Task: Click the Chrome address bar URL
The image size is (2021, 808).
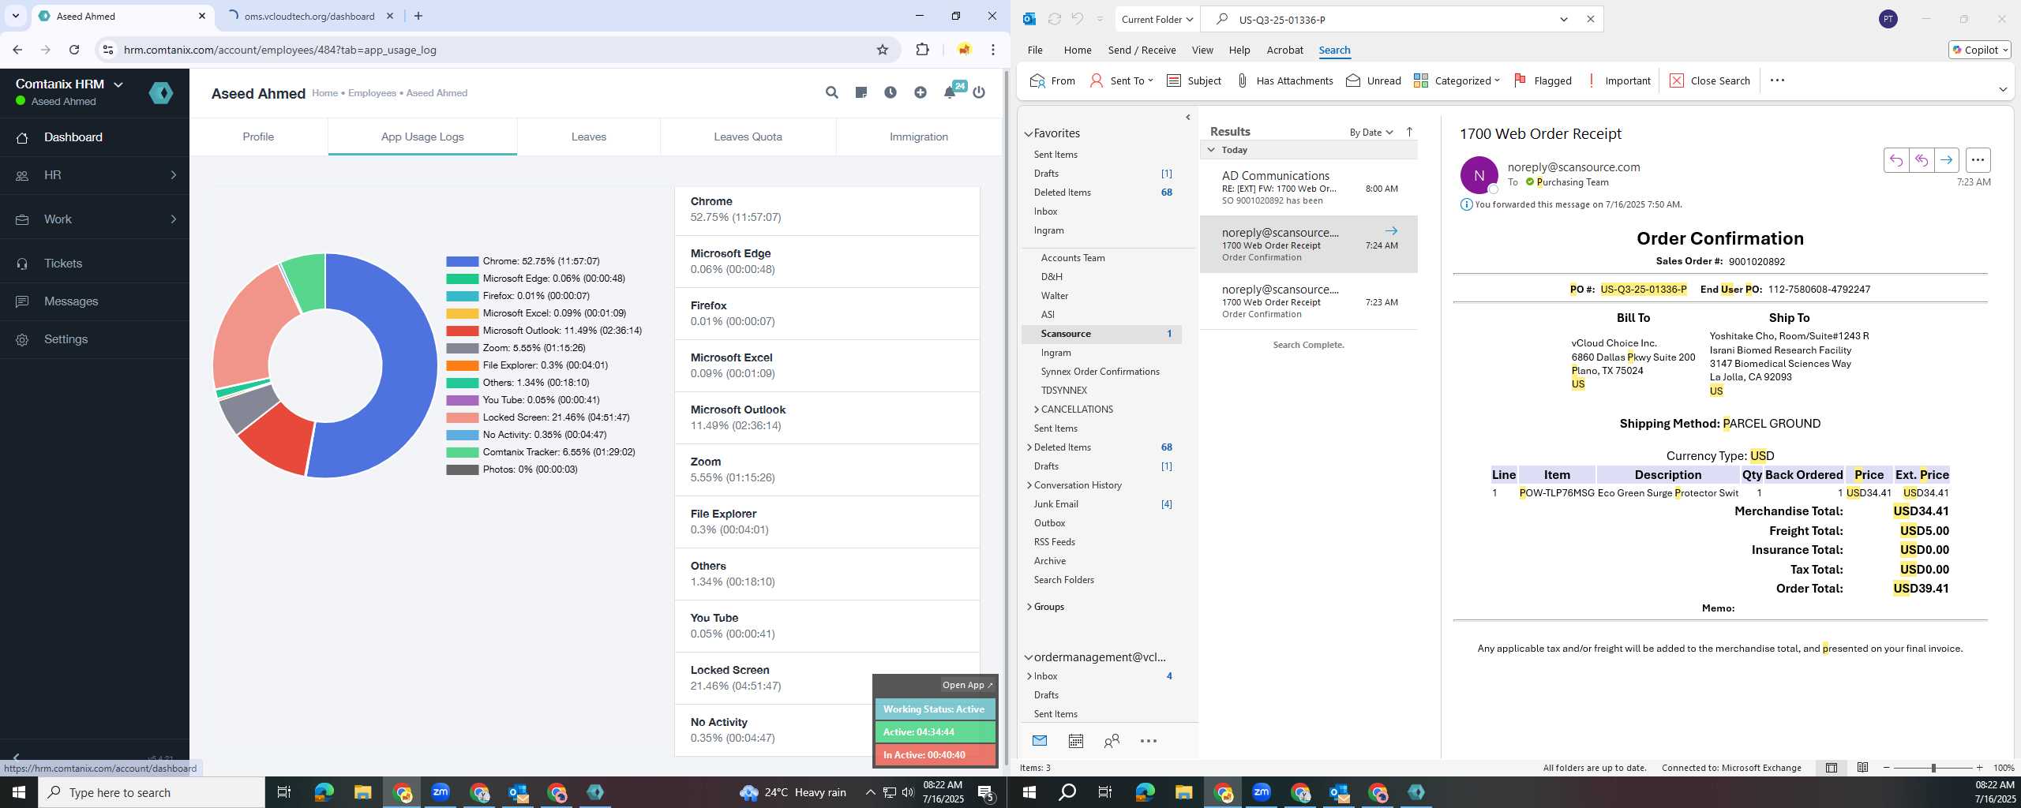Action: (280, 50)
